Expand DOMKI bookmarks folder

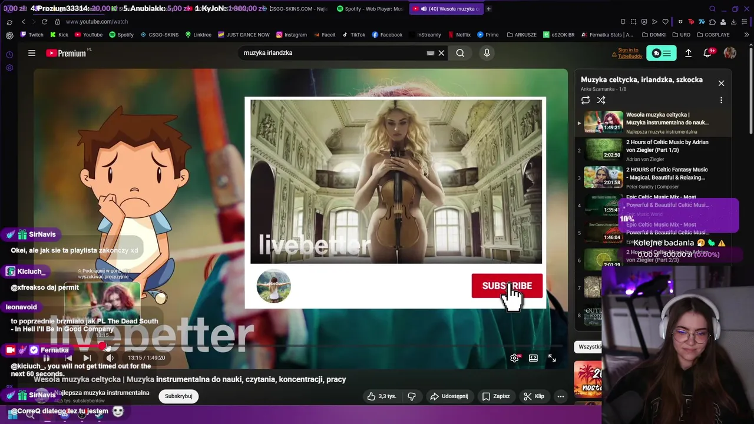coord(654,35)
